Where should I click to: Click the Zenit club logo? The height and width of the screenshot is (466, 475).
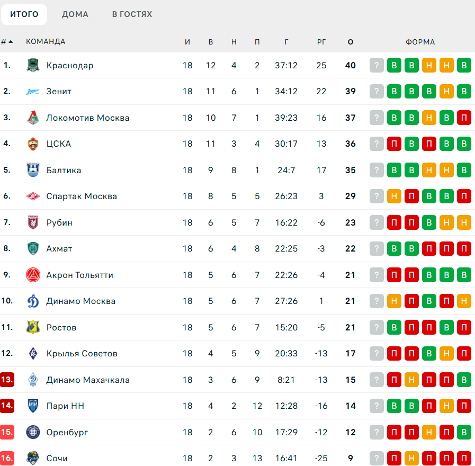coord(33,92)
